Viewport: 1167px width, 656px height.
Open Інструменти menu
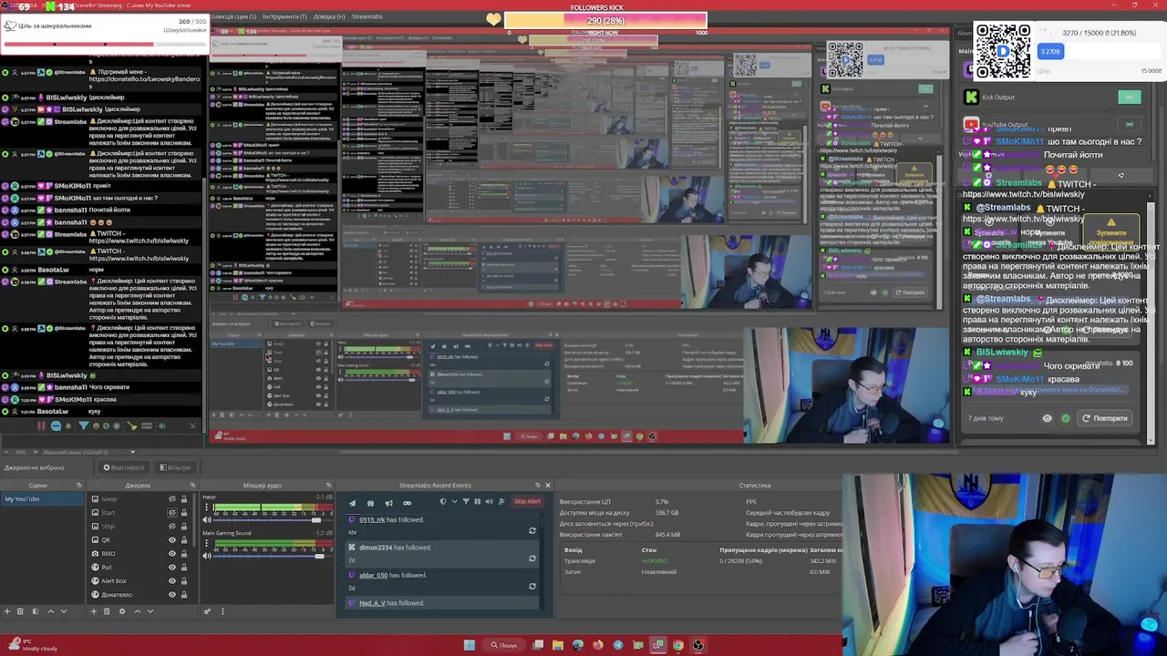click(x=284, y=16)
